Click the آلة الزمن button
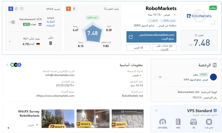The width and height of the screenshot is (222, 133). coord(139,48)
